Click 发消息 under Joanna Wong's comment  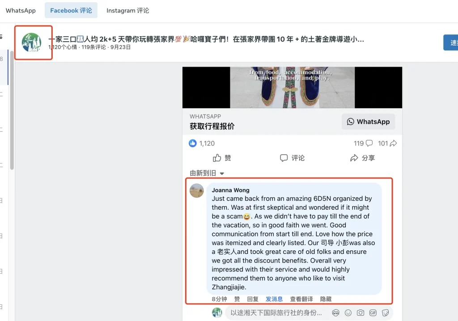[274, 299]
